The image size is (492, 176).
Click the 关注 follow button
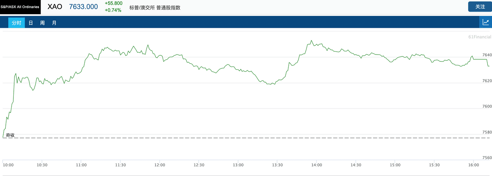(480, 7)
